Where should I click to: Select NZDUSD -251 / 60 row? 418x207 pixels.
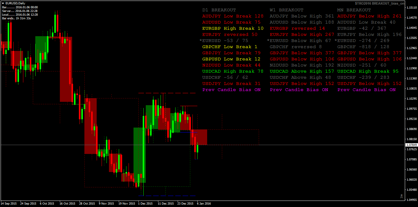point(362,65)
